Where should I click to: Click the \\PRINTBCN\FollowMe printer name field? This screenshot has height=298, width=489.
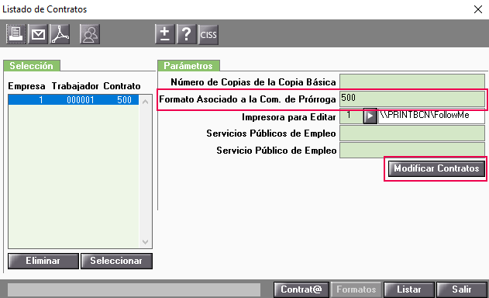click(432, 116)
